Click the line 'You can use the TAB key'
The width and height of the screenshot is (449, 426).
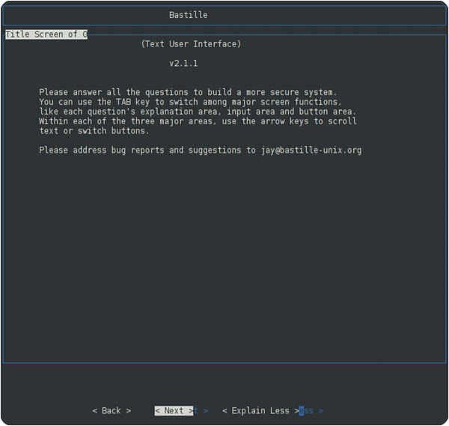click(190, 102)
